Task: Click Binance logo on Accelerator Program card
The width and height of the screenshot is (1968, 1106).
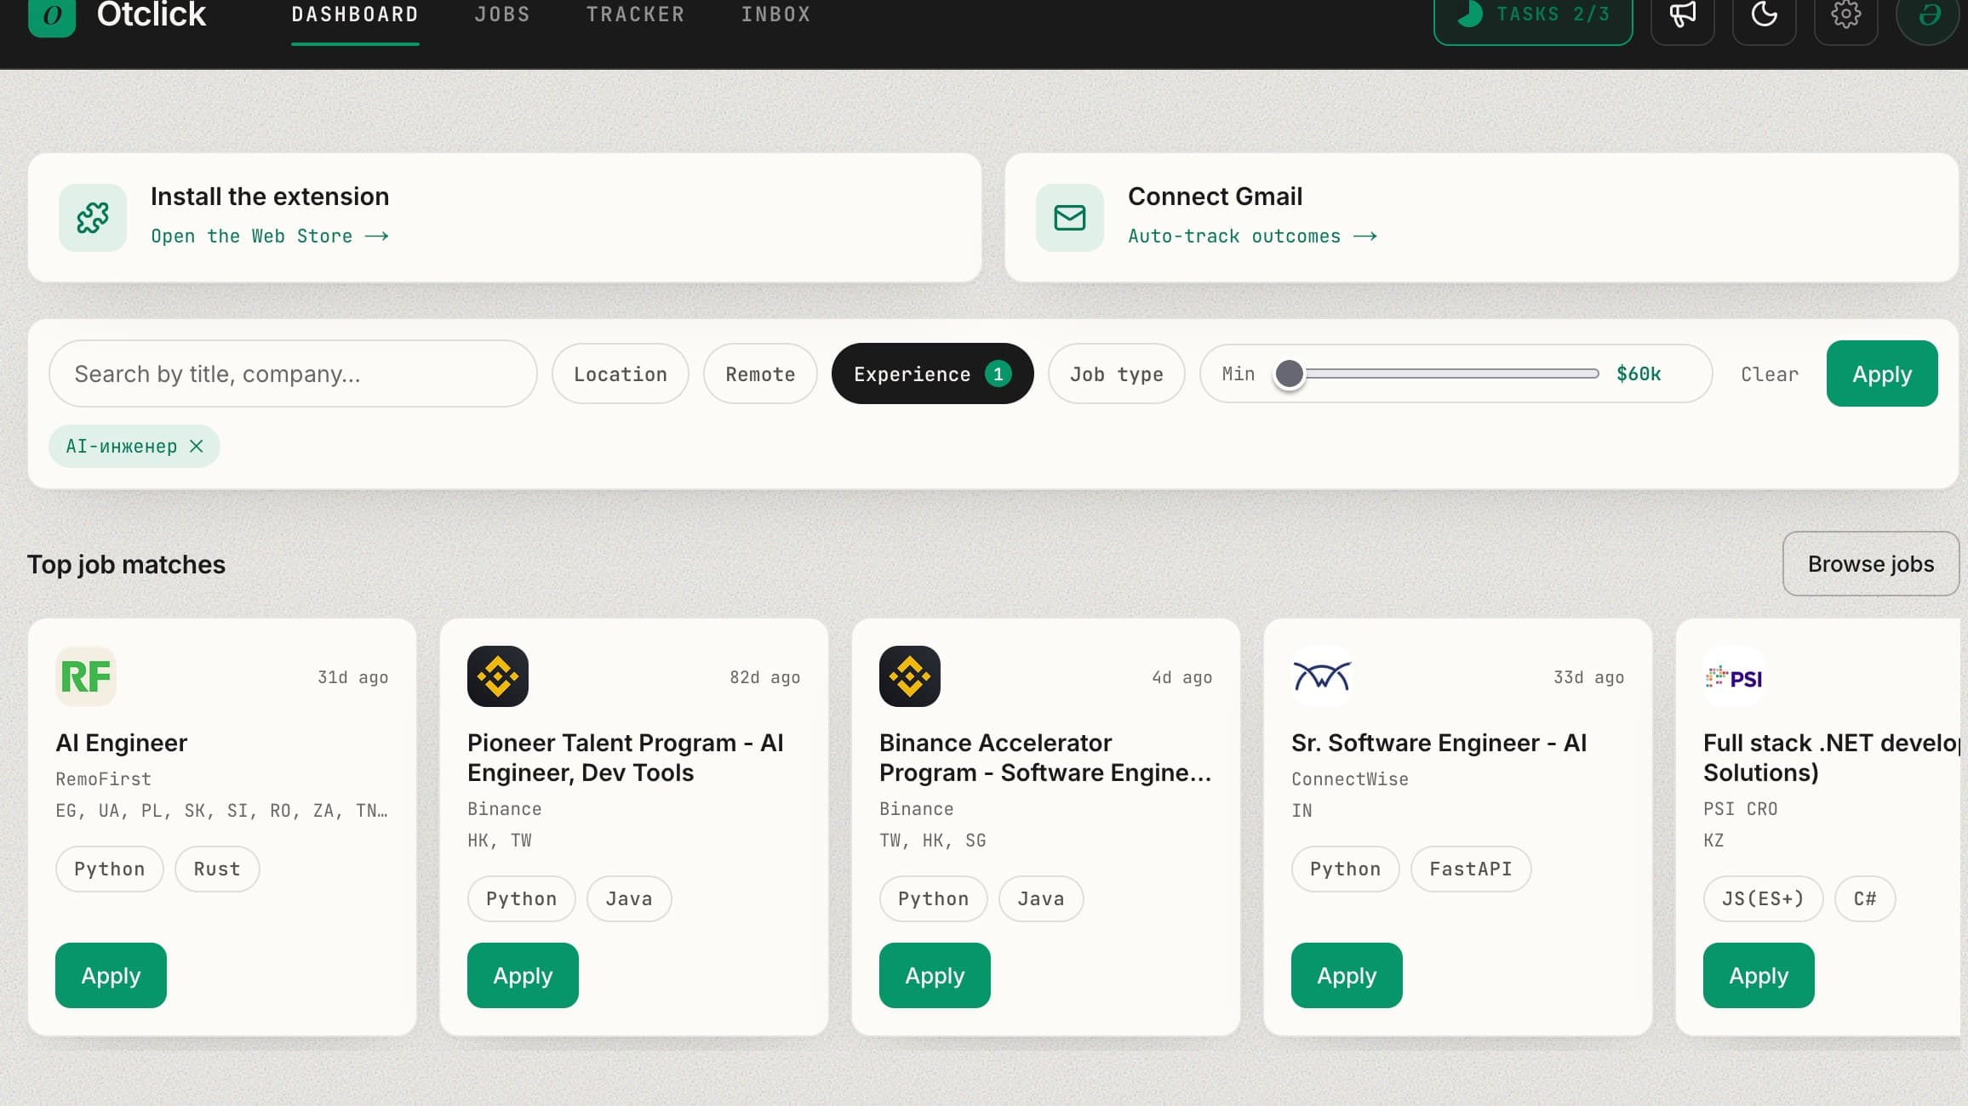Action: (910, 676)
